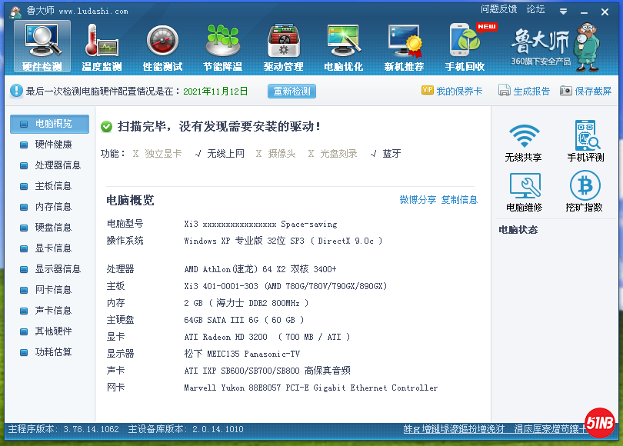
Task: Open 问题反馈 feedback link in title bar
Action: pos(498,10)
